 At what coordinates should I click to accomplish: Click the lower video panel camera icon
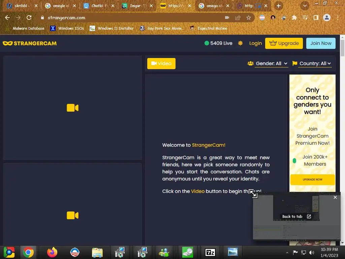click(x=73, y=215)
